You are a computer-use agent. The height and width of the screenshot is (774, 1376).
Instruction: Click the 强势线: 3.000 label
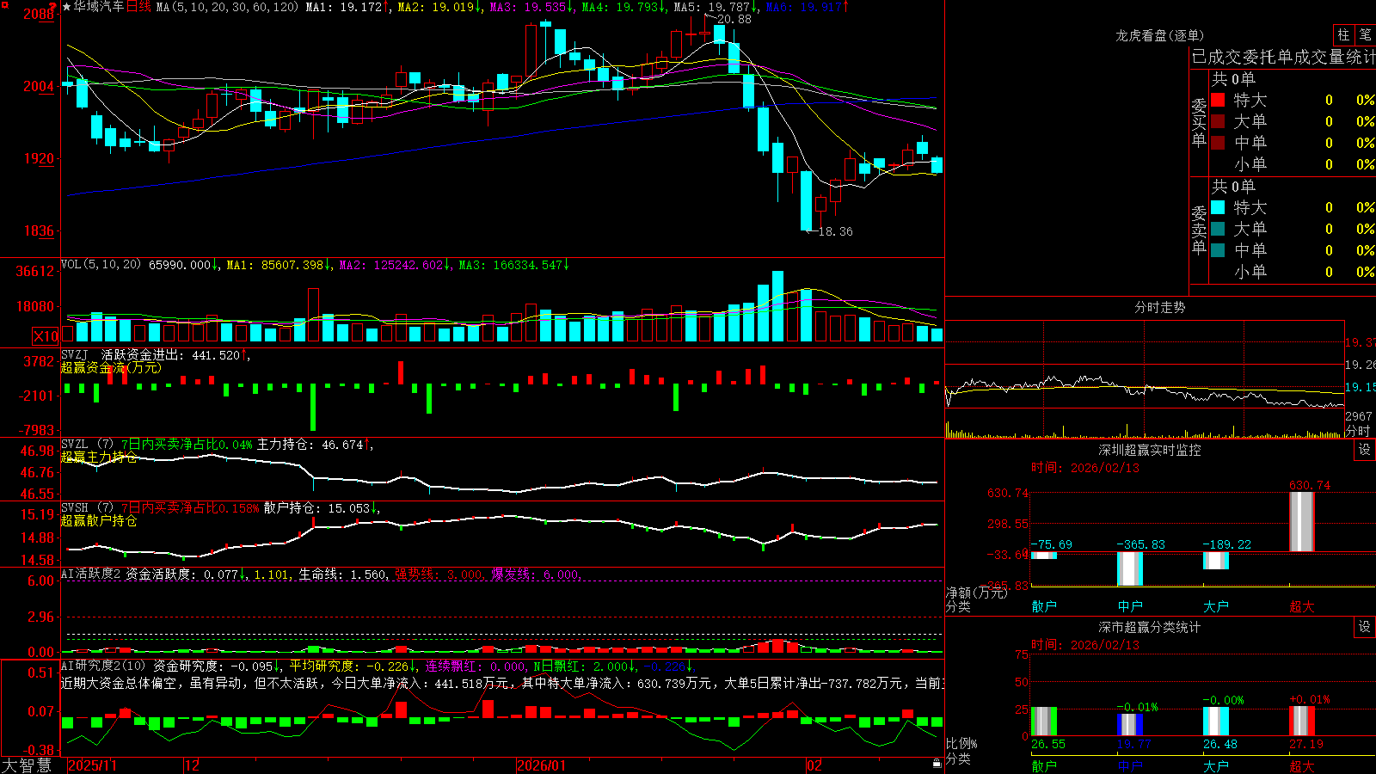pos(439,574)
